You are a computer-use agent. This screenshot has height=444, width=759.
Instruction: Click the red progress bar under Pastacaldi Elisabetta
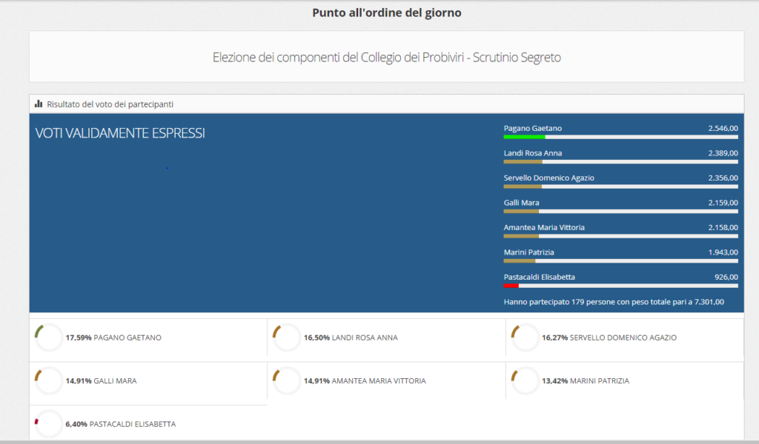[620, 286]
